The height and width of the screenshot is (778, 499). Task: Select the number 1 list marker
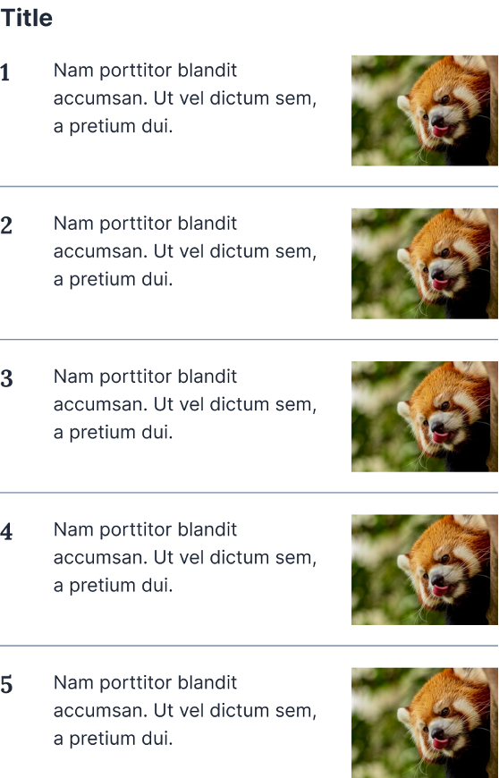coord(5,73)
